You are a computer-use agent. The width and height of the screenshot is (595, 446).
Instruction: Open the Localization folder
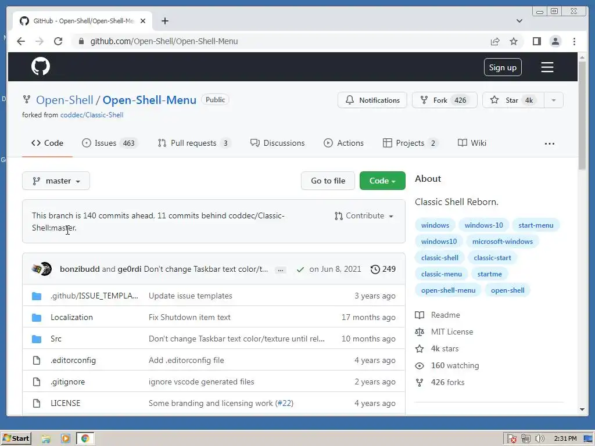[71, 318]
